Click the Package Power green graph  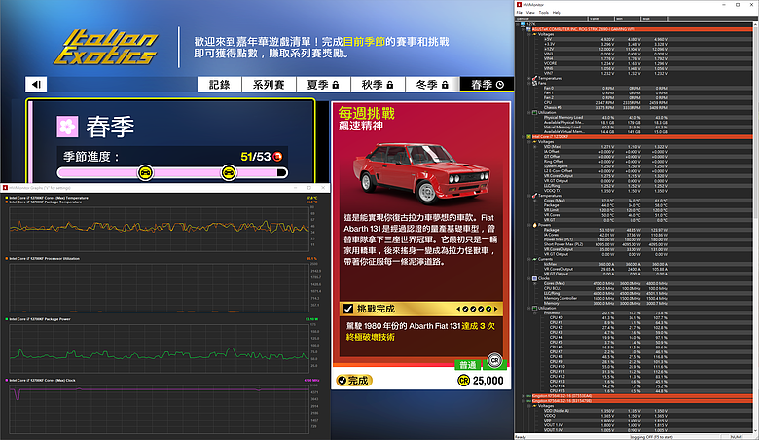159,348
